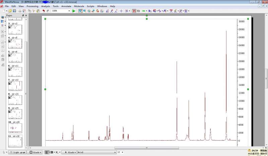The width and height of the screenshot is (268, 156).
Task: Click the top-center green resize handle of spectrum
Action: tap(147, 19)
